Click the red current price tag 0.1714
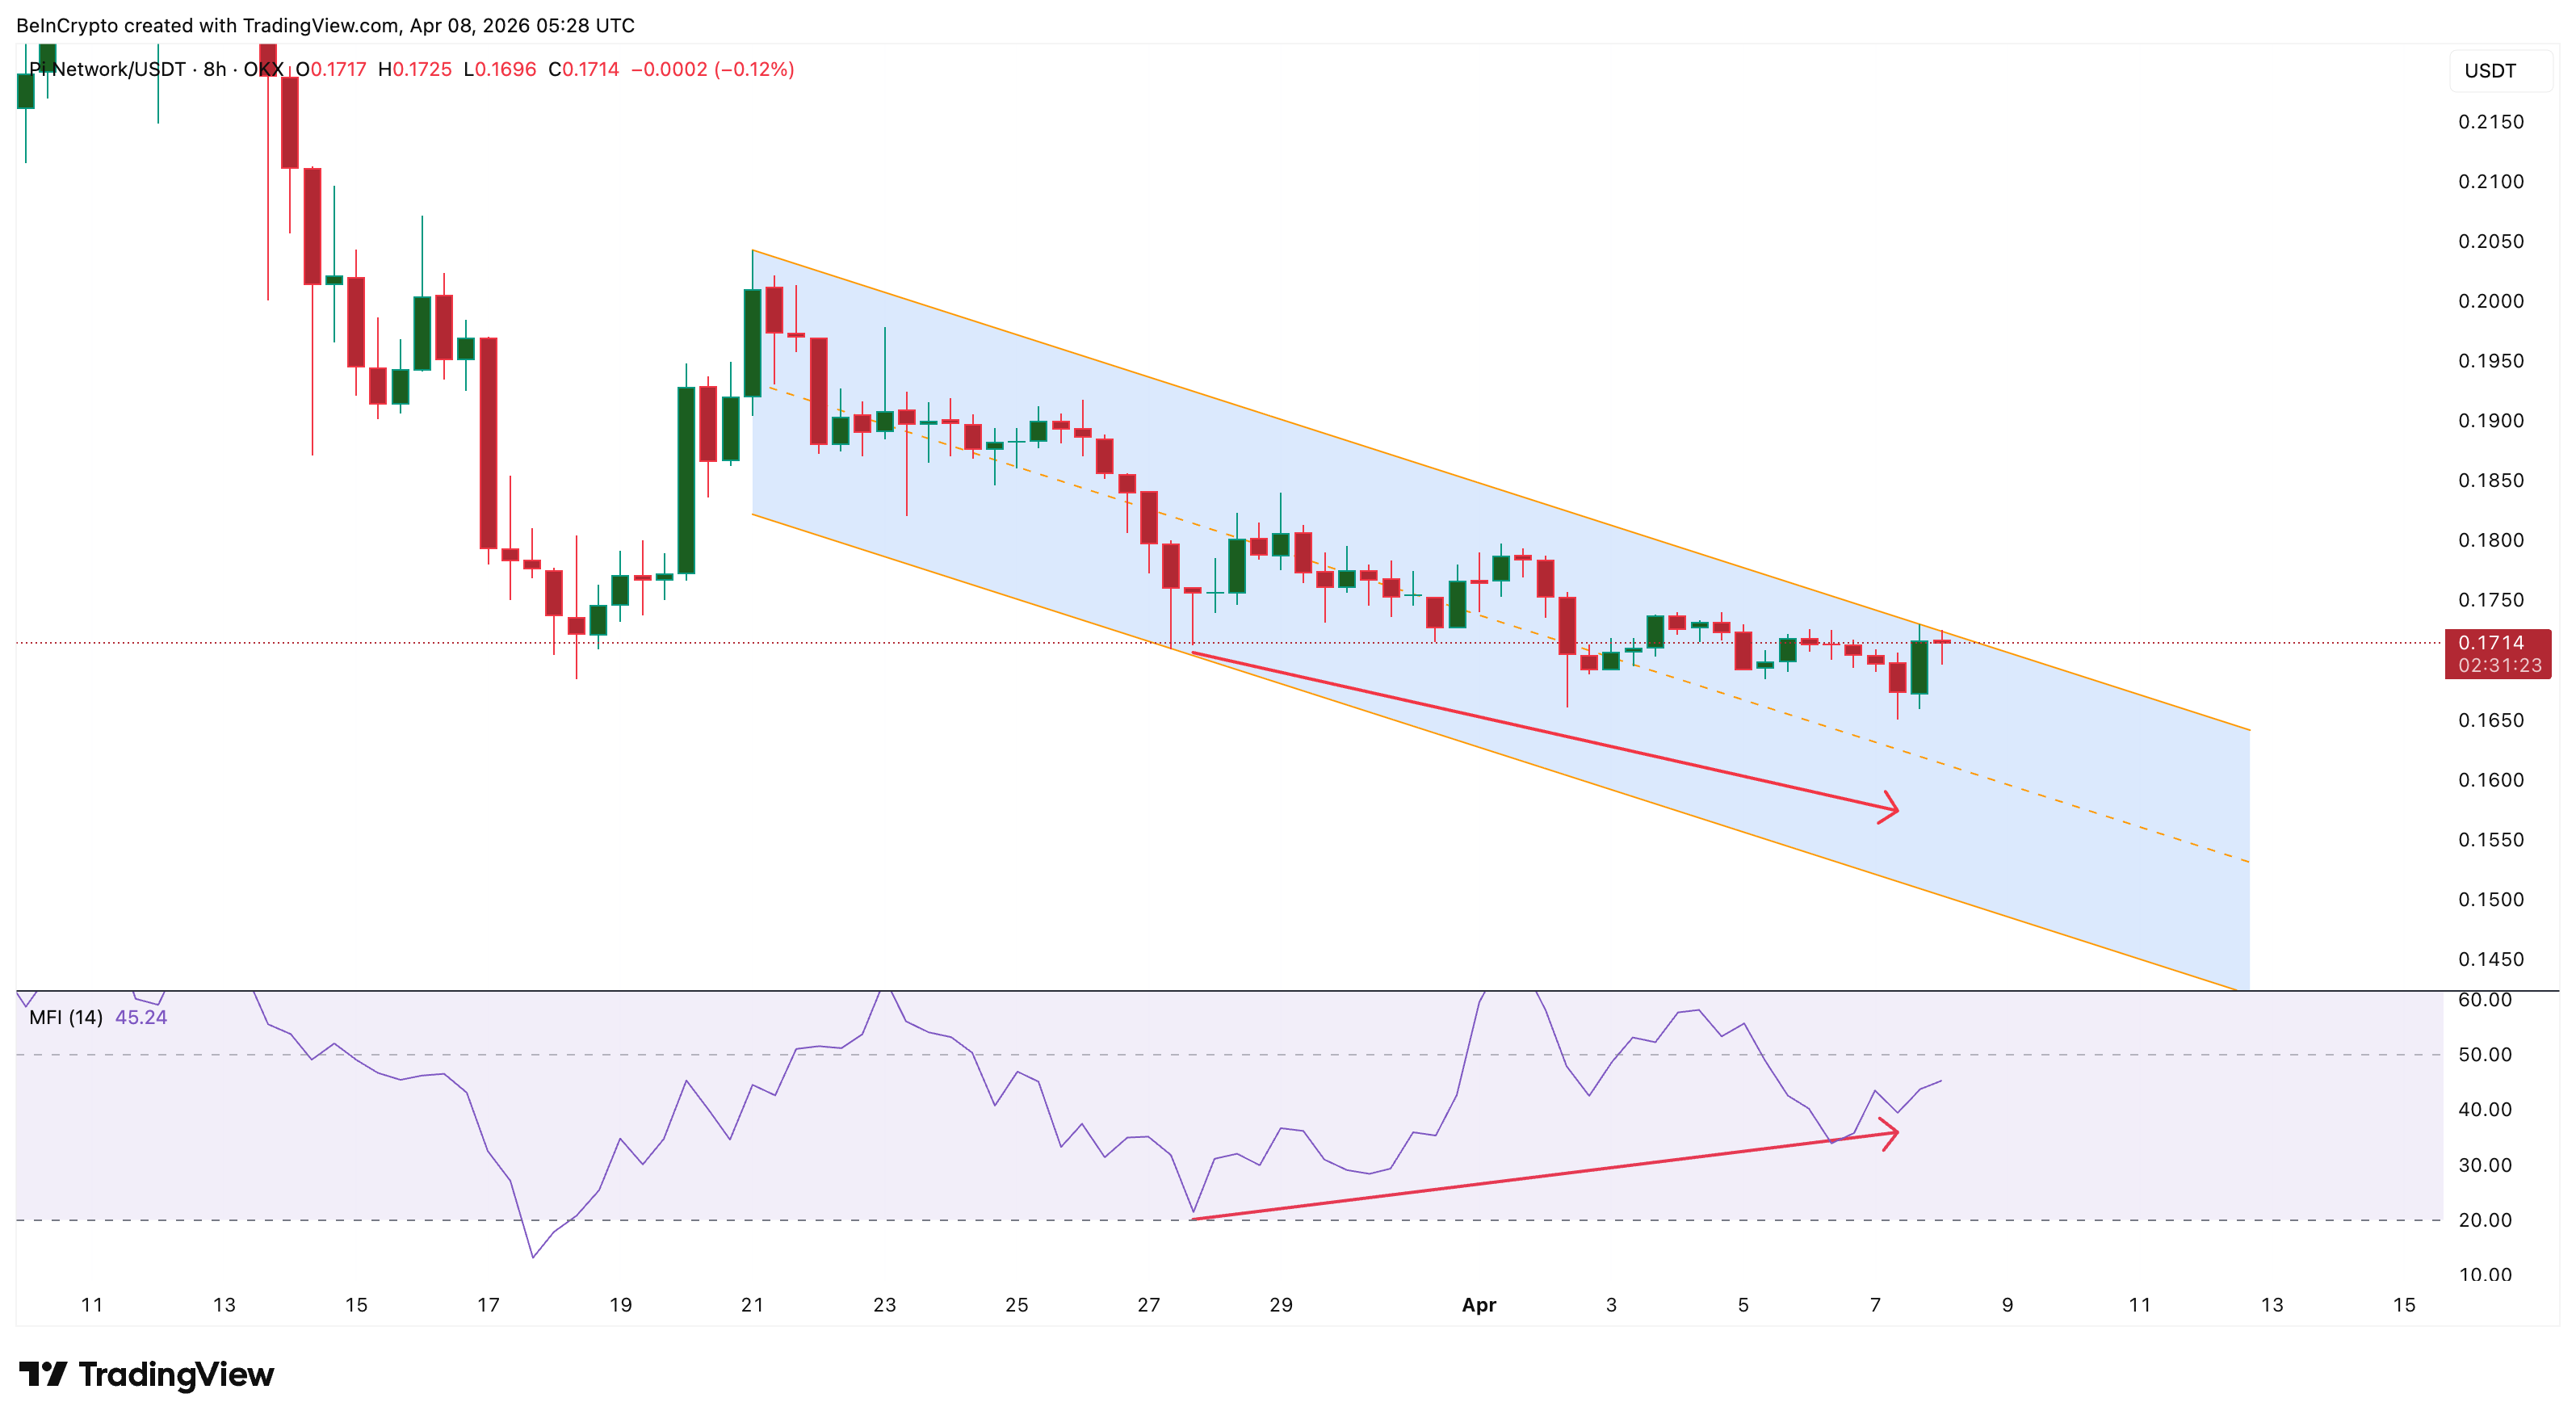 2490,643
